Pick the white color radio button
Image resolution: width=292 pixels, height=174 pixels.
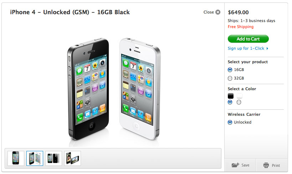coord(239,102)
